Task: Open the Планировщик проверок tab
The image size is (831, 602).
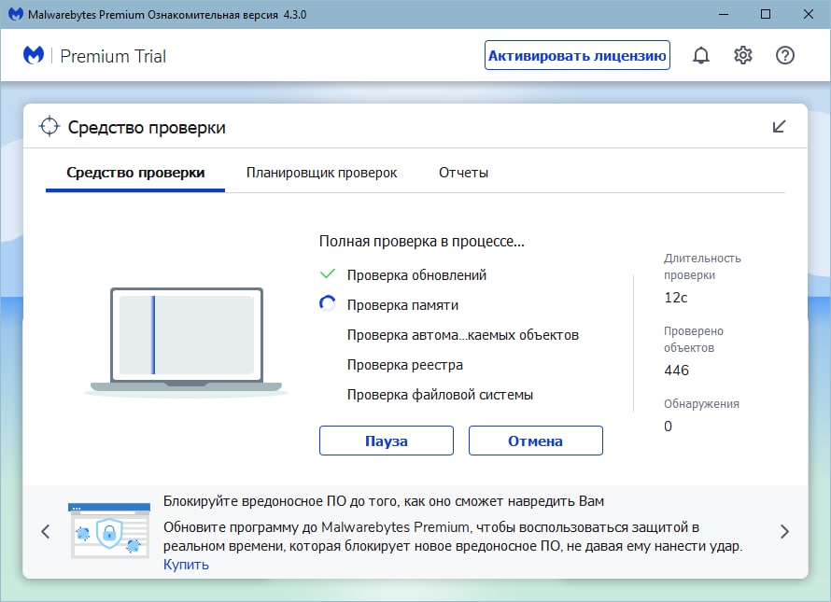Action: (x=321, y=173)
